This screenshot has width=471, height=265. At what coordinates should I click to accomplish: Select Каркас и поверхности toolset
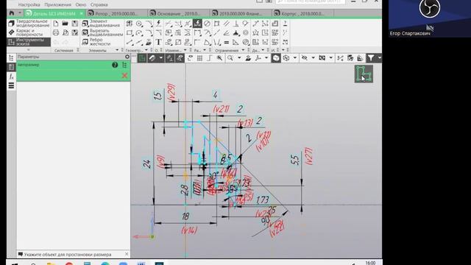(29, 32)
